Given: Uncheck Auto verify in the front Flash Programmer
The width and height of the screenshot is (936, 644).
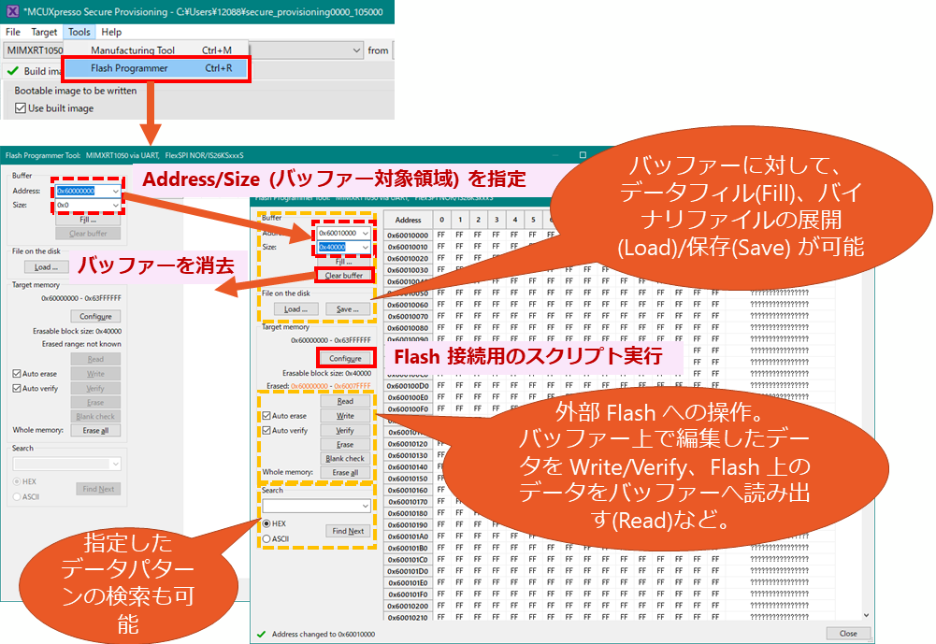Looking at the screenshot, I should pos(267,431).
